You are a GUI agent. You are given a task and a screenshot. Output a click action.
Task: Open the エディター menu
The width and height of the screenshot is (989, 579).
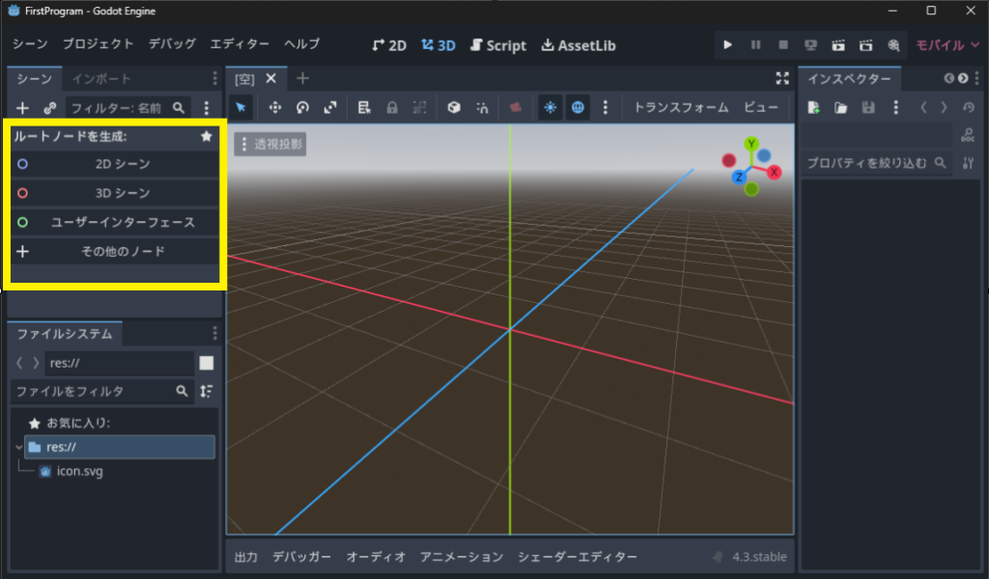(x=240, y=44)
